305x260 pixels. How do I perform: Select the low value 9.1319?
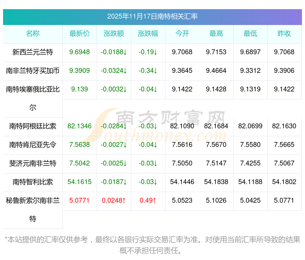coord(250,89)
